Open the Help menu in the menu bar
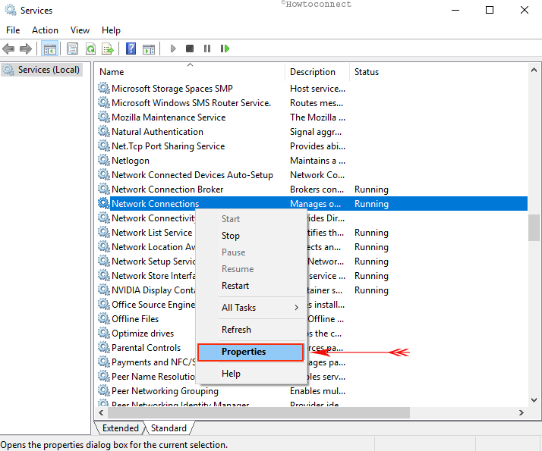Image resolution: width=542 pixels, height=451 pixels. (x=111, y=30)
